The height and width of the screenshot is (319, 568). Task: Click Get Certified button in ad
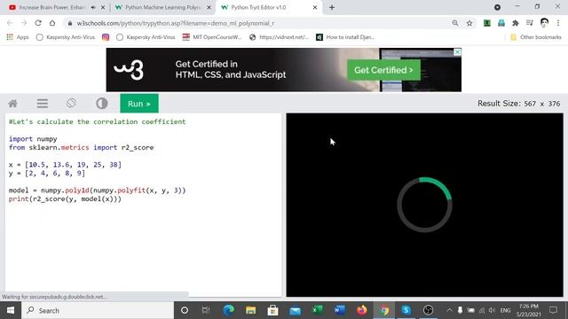[383, 70]
